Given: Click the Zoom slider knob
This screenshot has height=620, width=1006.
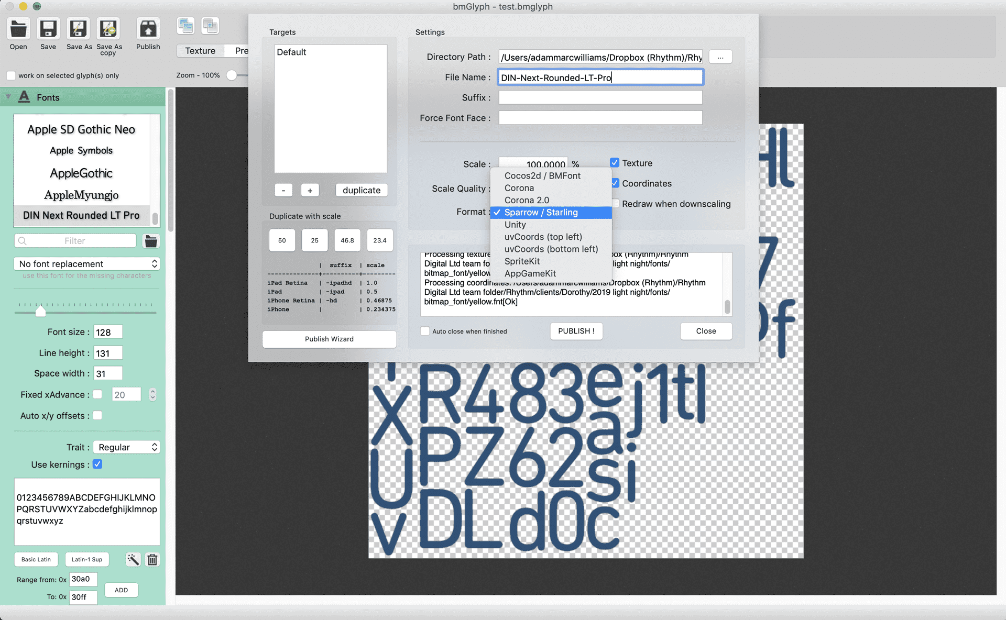Looking at the screenshot, I should click(232, 75).
